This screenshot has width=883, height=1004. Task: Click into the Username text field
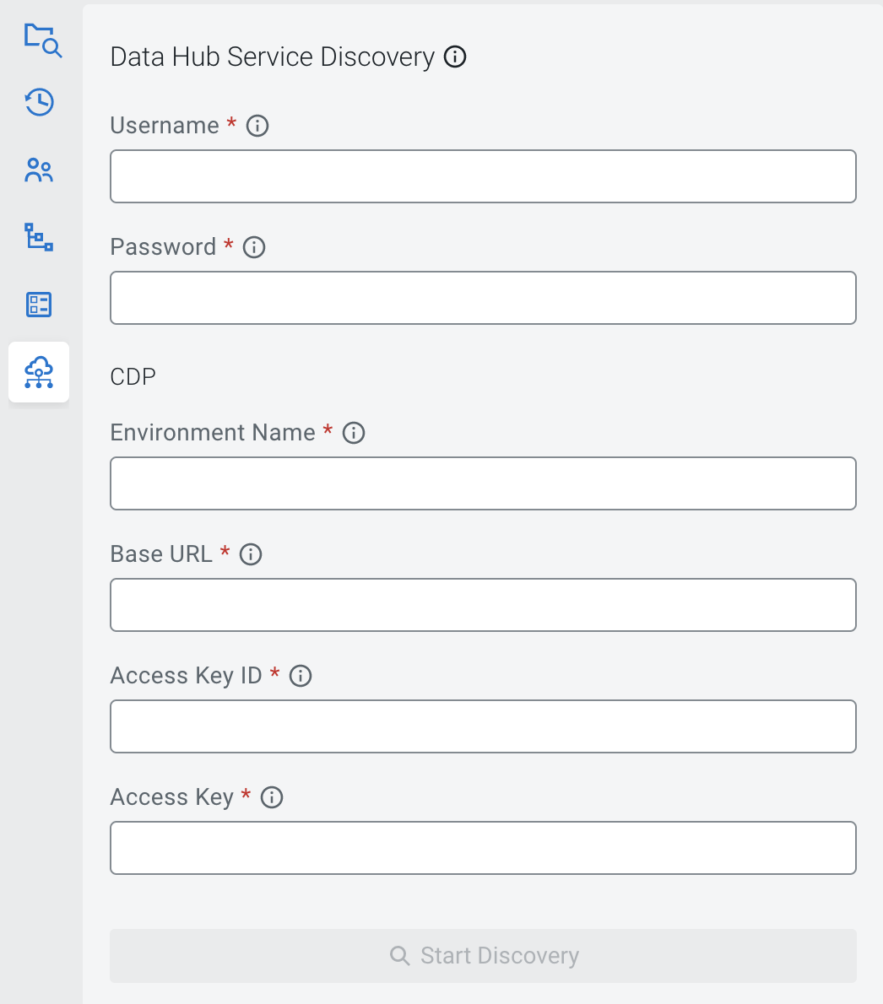coord(483,176)
